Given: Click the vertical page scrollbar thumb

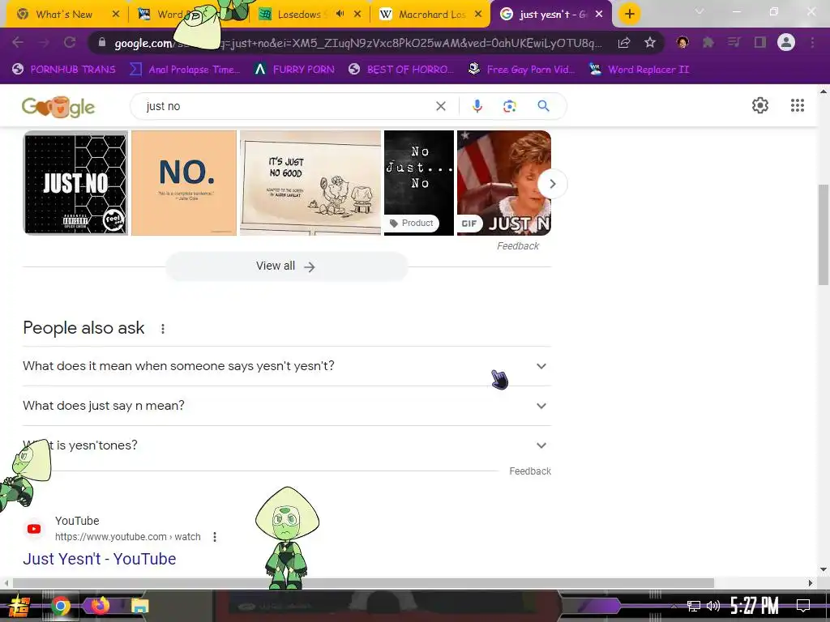Looking at the screenshot, I should coord(824,235).
